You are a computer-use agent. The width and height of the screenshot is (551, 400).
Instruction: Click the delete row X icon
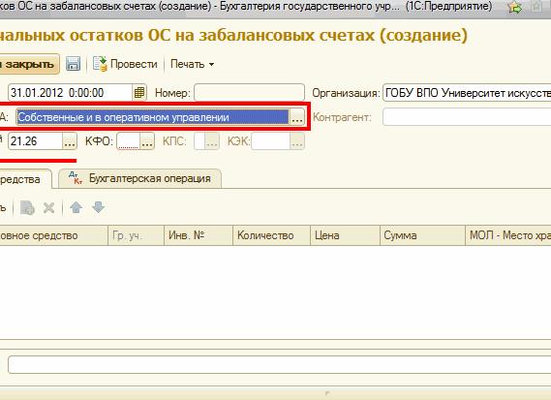click(x=48, y=207)
